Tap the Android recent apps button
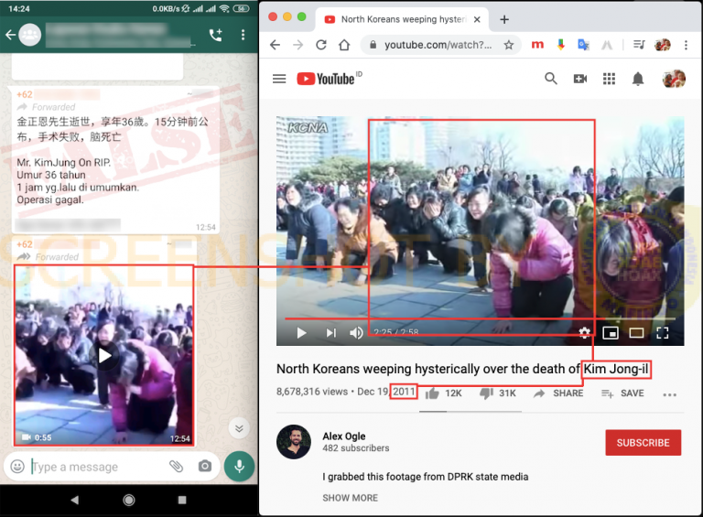The image size is (703, 517). pos(182,500)
